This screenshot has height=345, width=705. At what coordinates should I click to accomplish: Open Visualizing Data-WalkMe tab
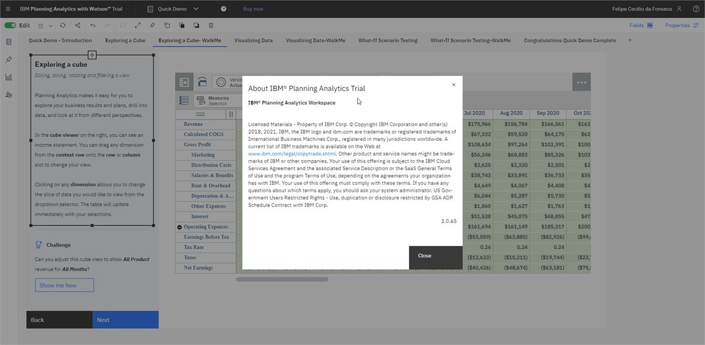pos(315,40)
